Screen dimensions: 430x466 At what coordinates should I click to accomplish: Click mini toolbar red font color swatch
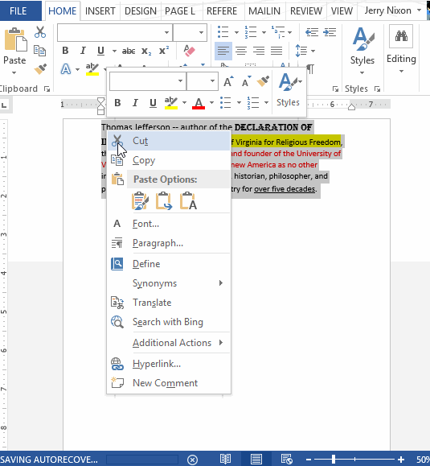[x=199, y=103]
